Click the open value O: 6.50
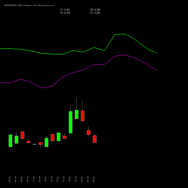 65,13
